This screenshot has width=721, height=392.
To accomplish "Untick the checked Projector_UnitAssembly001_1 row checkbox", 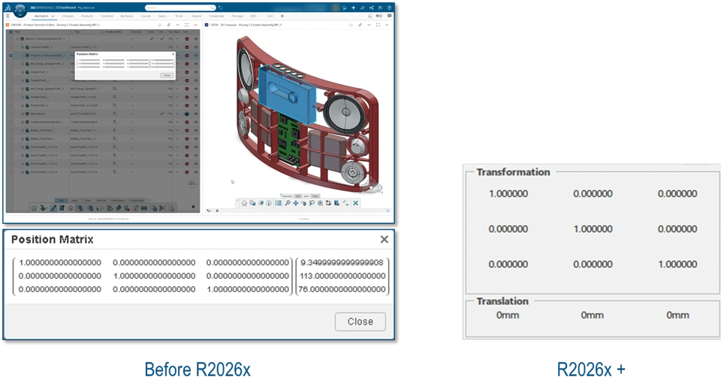I will pyautogui.click(x=11, y=56).
